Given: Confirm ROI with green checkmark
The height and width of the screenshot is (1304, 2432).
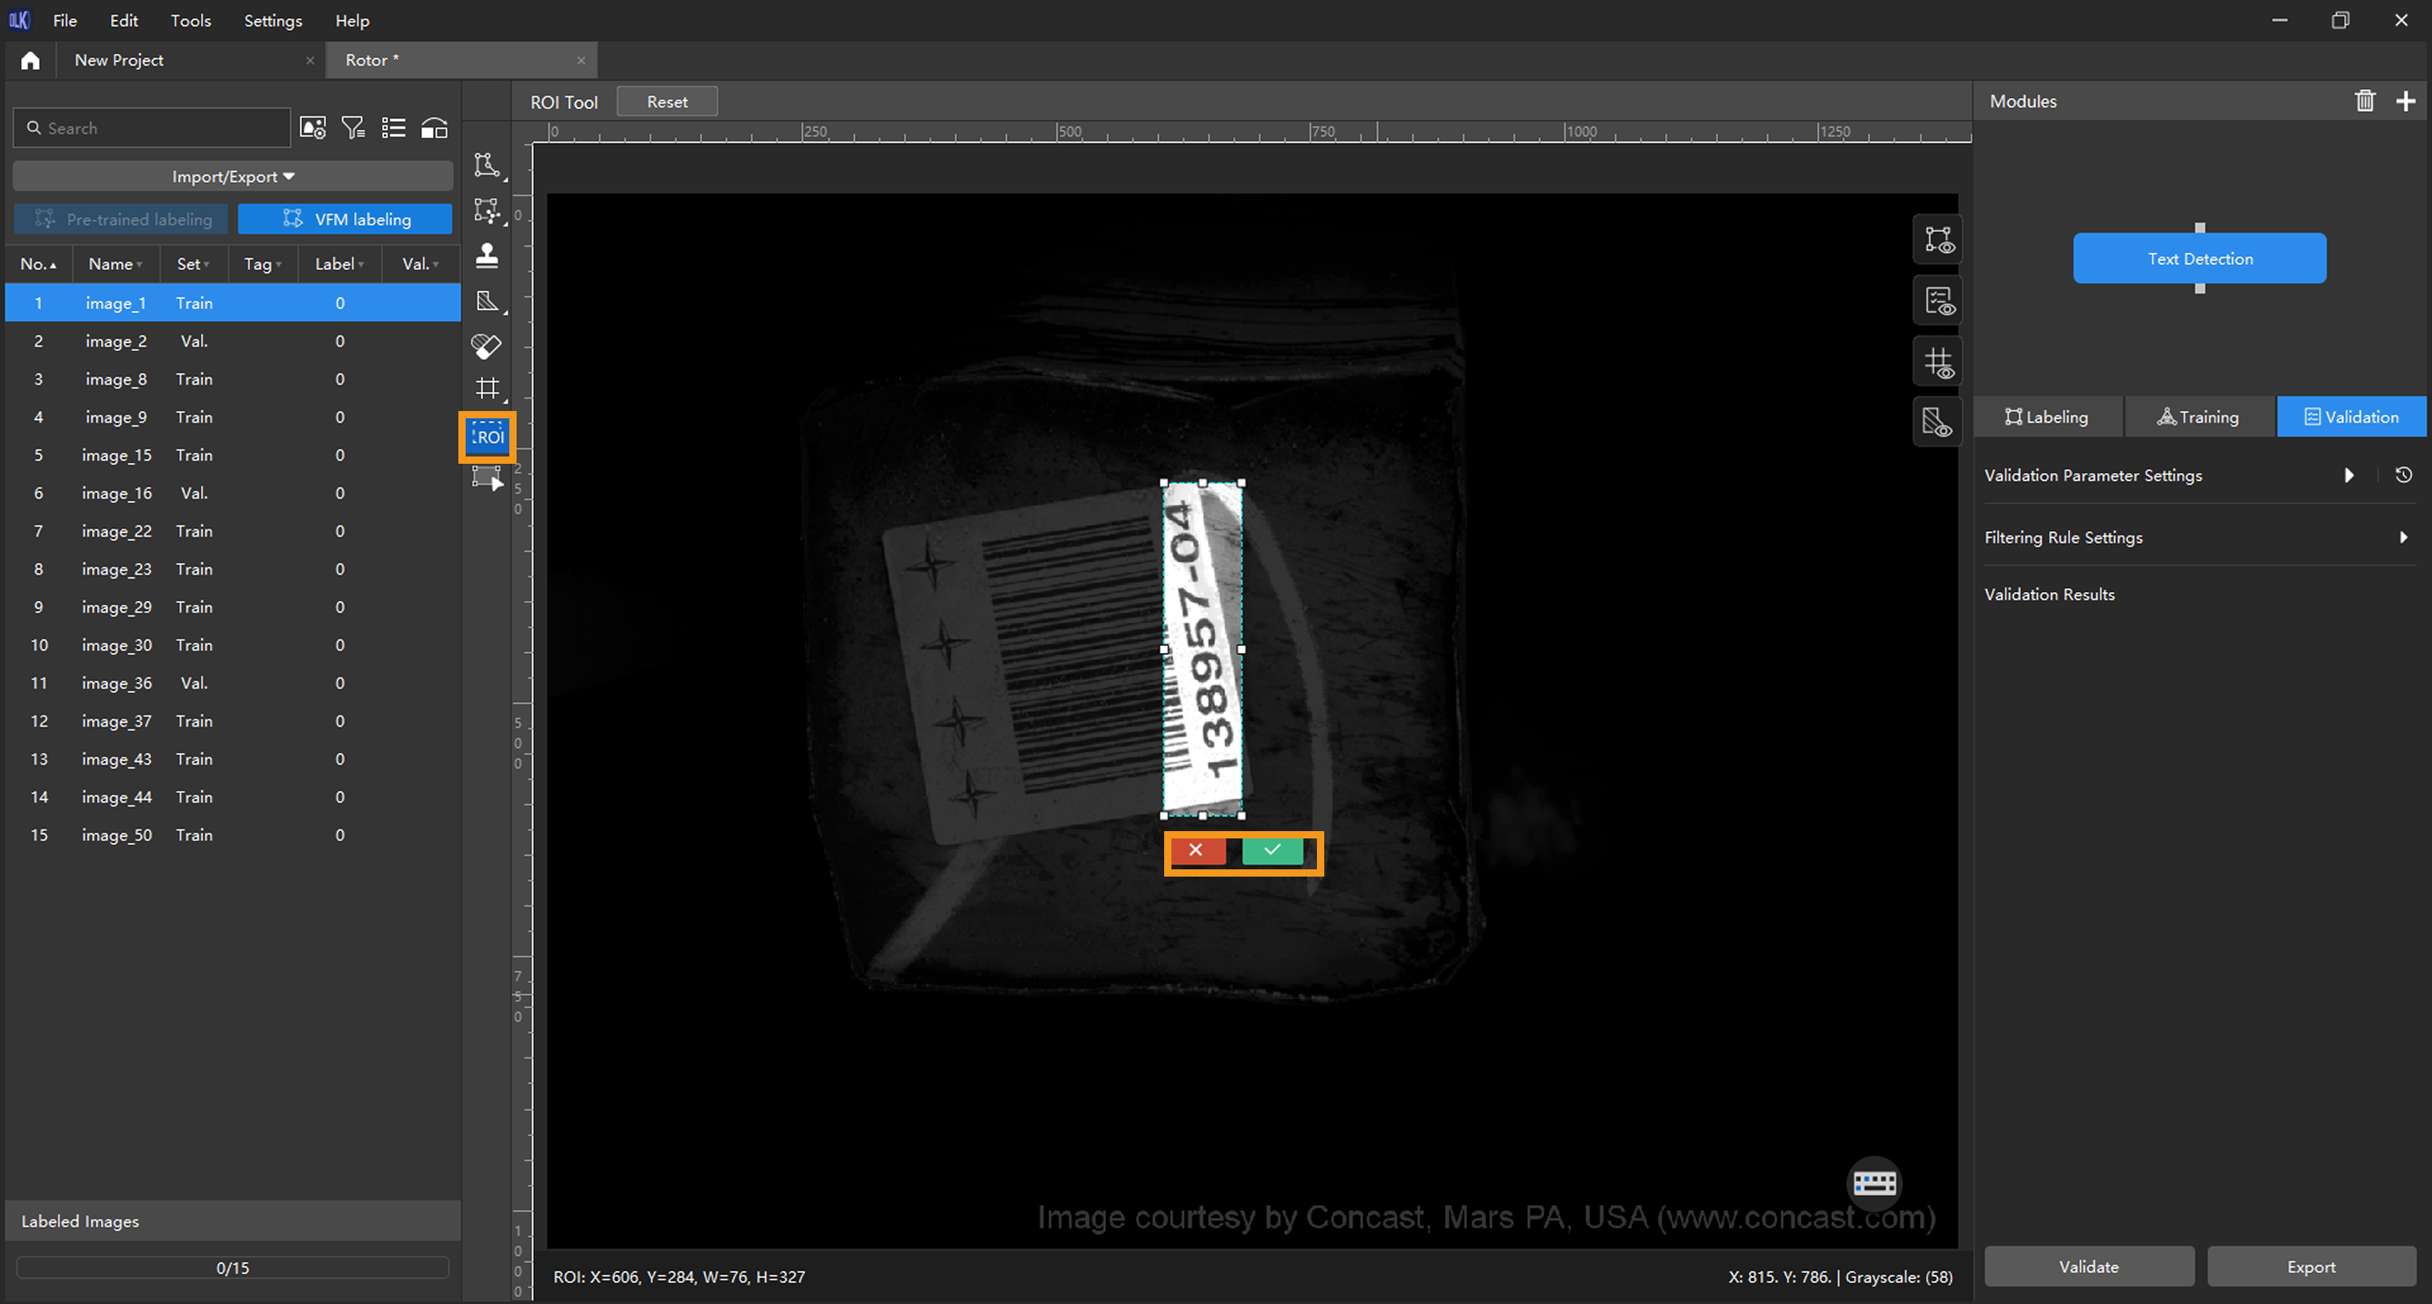Looking at the screenshot, I should tap(1271, 851).
